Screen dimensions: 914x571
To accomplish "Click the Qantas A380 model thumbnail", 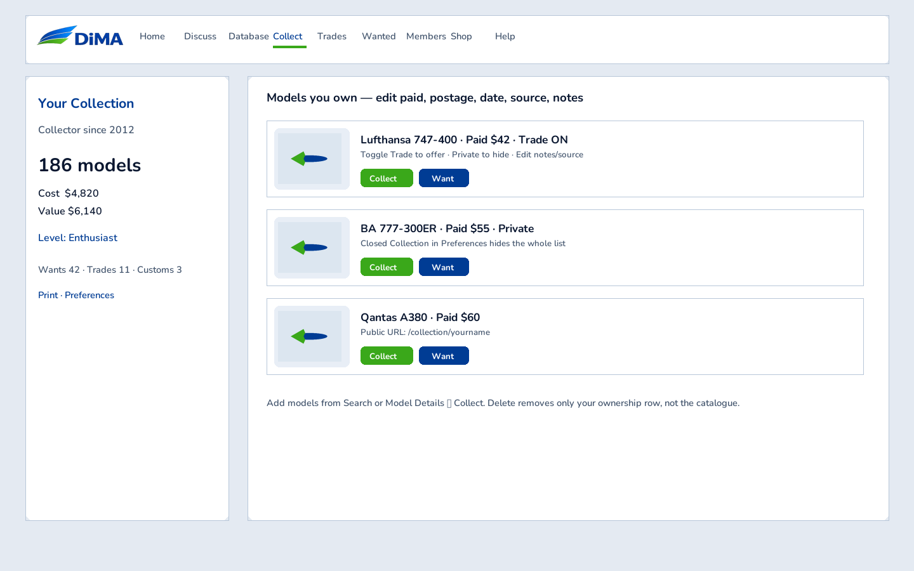I will click(312, 336).
